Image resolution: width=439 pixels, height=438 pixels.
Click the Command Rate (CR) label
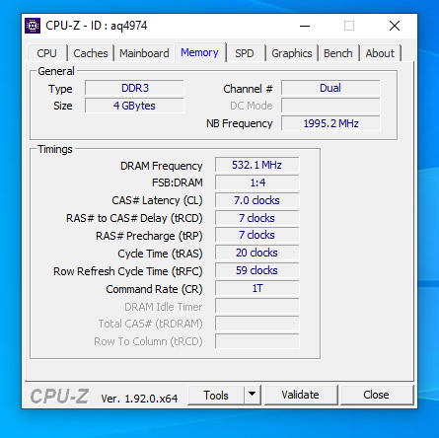coord(154,289)
